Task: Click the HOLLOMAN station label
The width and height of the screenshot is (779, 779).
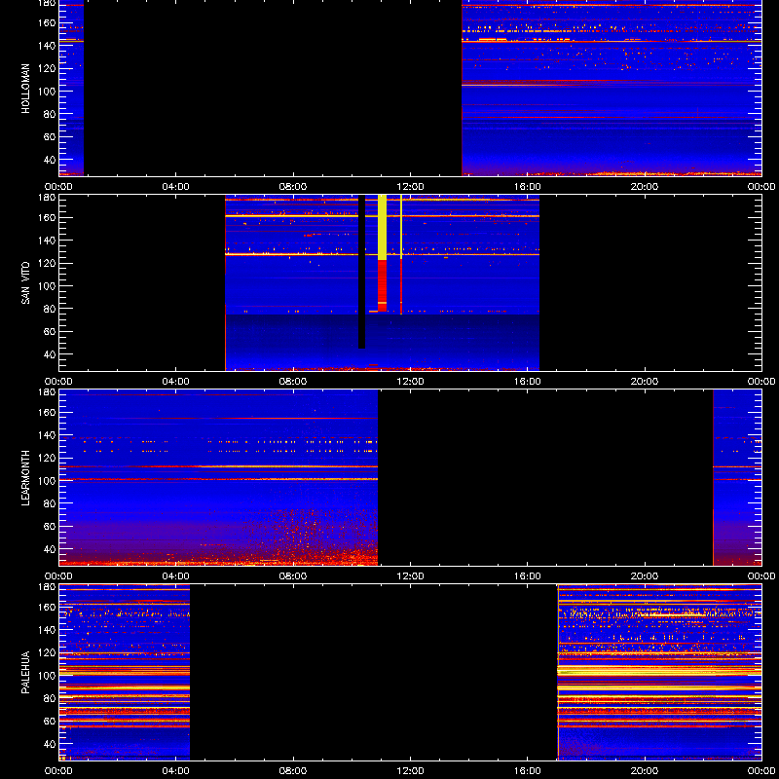Action: point(26,89)
